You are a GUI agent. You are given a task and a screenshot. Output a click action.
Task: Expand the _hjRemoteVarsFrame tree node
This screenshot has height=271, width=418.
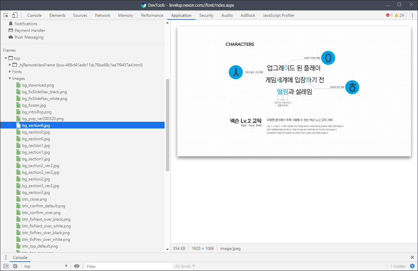click(x=10, y=65)
